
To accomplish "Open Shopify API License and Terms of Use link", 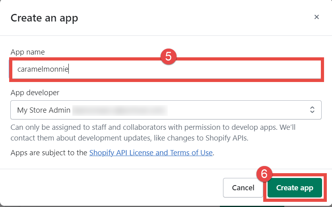I will click(151, 153).
